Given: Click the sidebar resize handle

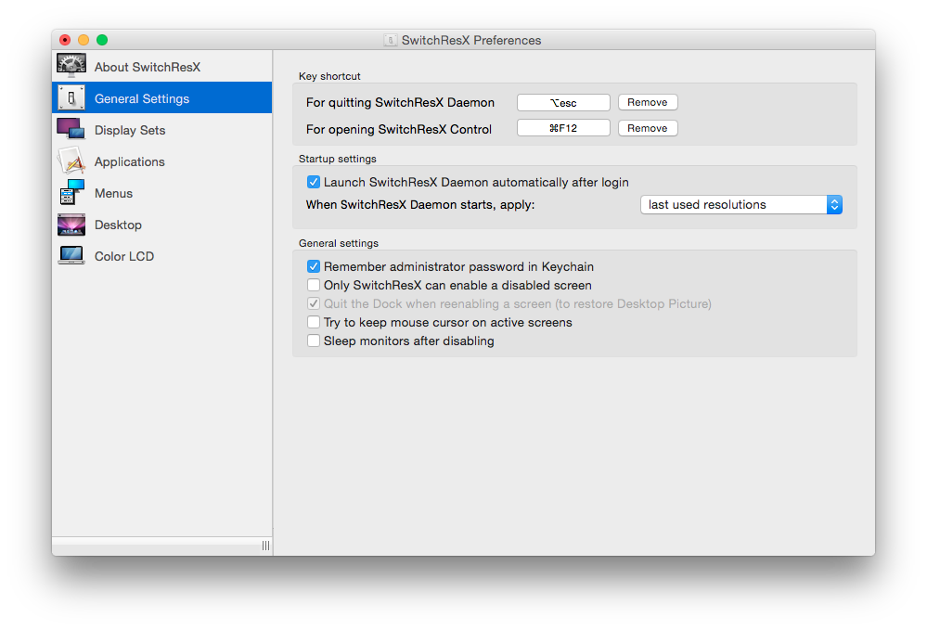Looking at the screenshot, I should pos(265,546).
